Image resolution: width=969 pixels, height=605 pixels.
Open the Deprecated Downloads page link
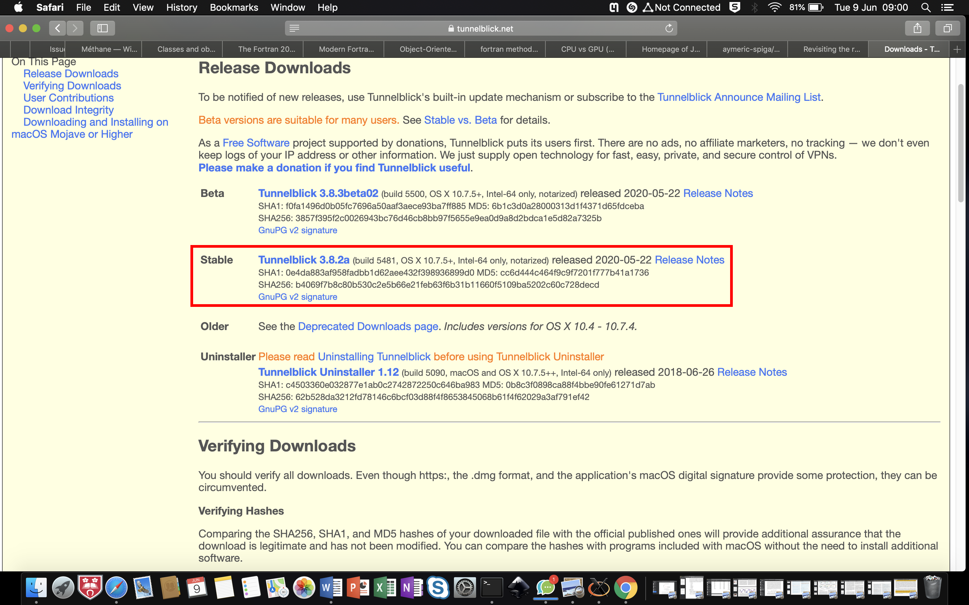(368, 326)
